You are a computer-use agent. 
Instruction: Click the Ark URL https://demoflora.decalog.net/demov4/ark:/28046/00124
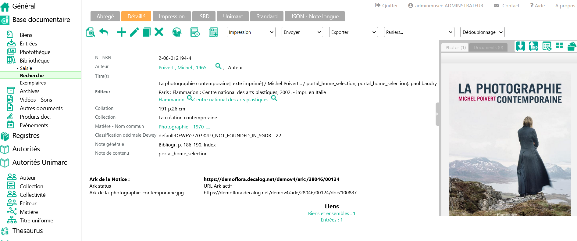(271, 179)
